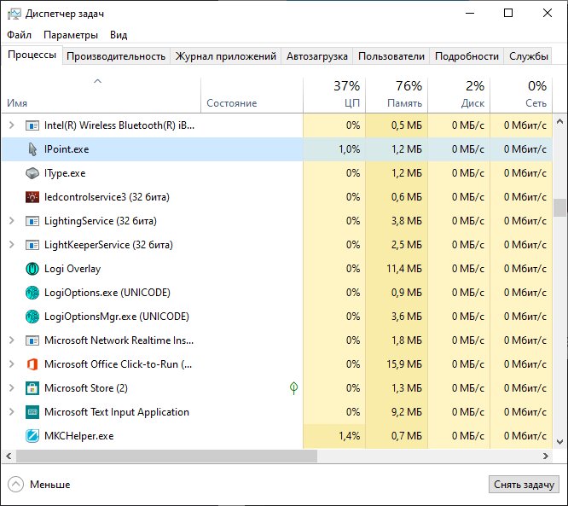The width and height of the screenshot is (568, 506).
Task: Switch to the Автозагрузка tab
Action: [317, 56]
